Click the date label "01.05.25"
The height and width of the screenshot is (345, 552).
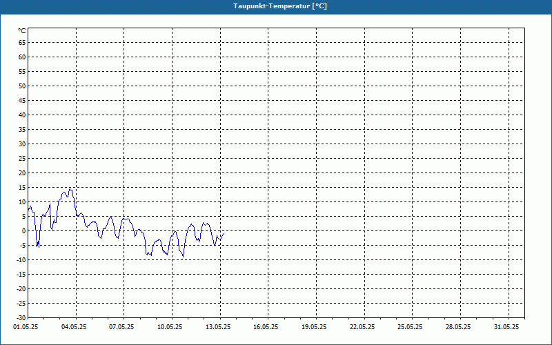[26, 327]
